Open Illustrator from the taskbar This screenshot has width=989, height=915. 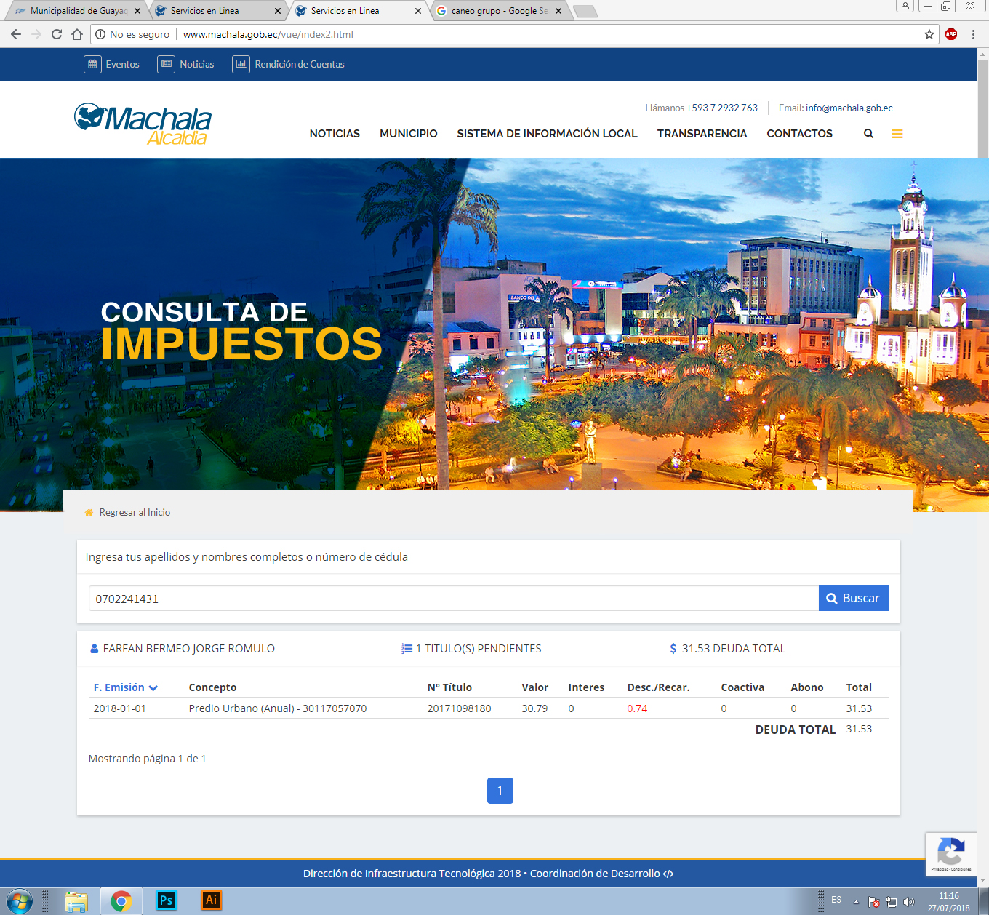[x=211, y=900]
